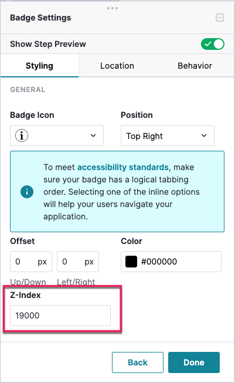Click the Left/Right offset input field
235x383 pixels.
[x=78, y=262]
